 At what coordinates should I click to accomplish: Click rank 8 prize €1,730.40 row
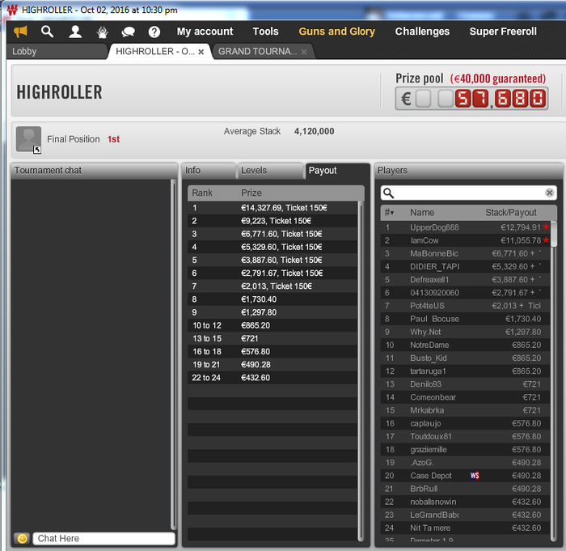click(272, 299)
